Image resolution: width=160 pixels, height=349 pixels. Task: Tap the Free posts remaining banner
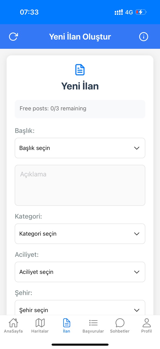(80, 109)
